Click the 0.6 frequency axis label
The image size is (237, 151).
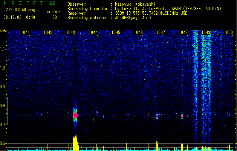pyautogui.click(x=3, y=143)
